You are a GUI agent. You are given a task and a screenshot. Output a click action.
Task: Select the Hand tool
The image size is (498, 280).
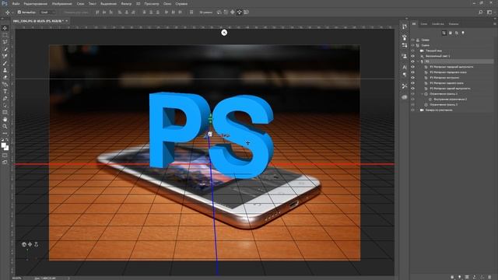(x=5, y=119)
